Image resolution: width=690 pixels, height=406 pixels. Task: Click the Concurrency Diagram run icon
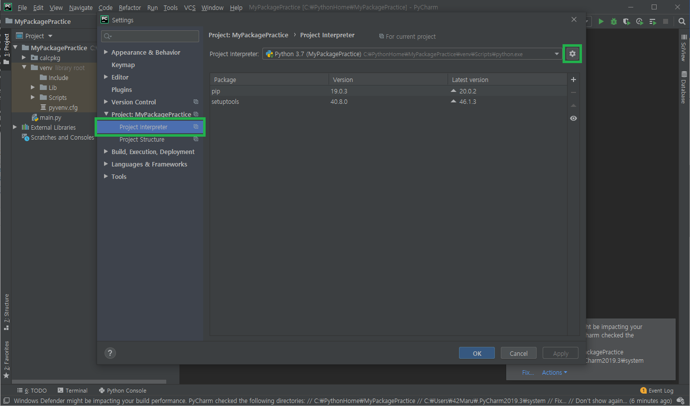653,21
